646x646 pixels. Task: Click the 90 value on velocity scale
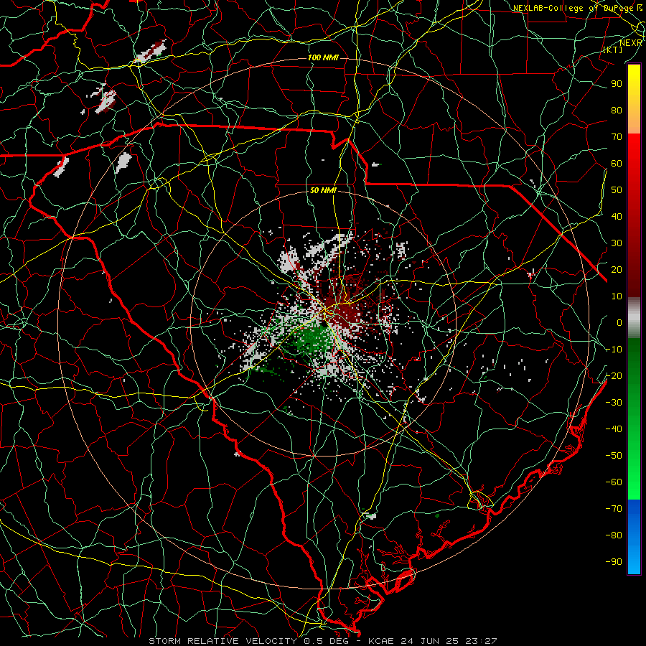point(617,84)
